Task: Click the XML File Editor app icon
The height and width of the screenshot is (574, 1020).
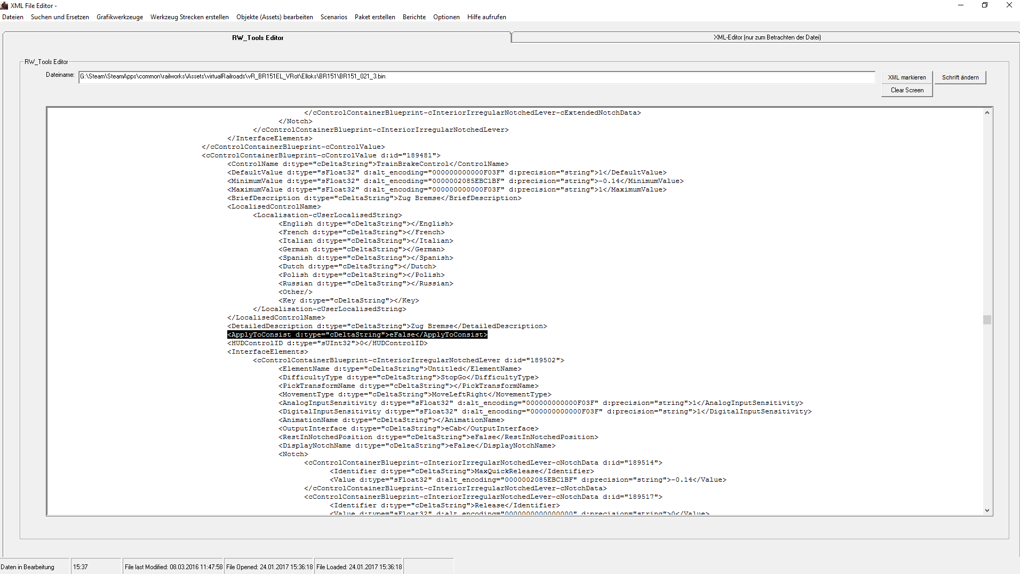Action: (x=5, y=5)
